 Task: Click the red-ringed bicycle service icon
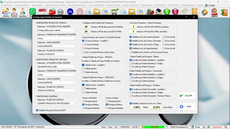[80, 12]
